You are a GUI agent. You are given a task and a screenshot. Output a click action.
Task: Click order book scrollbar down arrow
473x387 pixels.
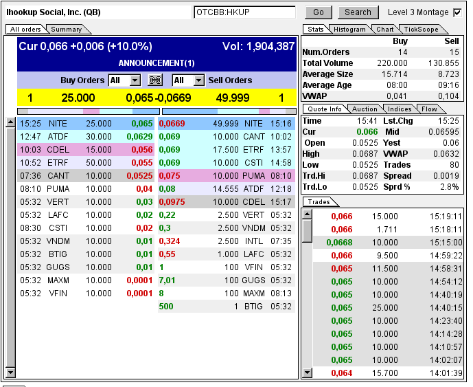coord(10,372)
